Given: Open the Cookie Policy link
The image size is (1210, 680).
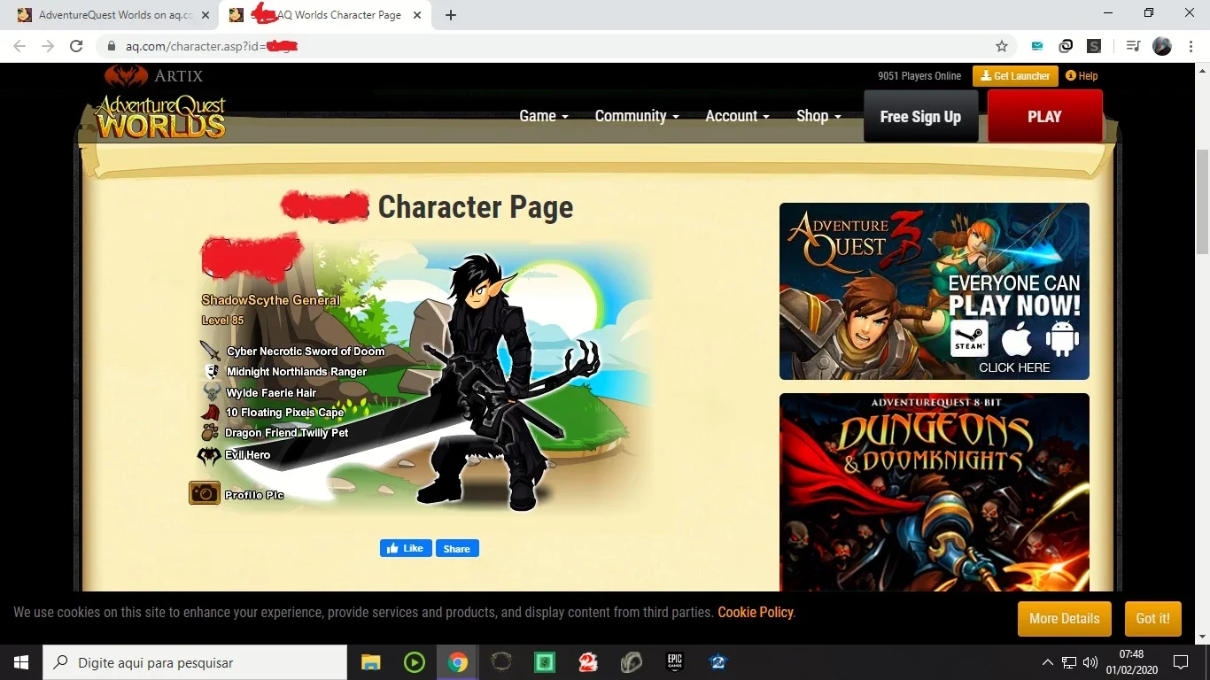Looking at the screenshot, I should (756, 612).
